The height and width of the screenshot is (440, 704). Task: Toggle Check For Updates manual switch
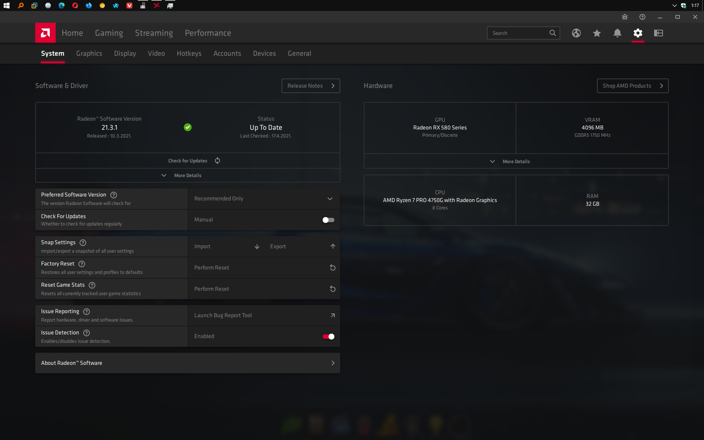coord(328,220)
